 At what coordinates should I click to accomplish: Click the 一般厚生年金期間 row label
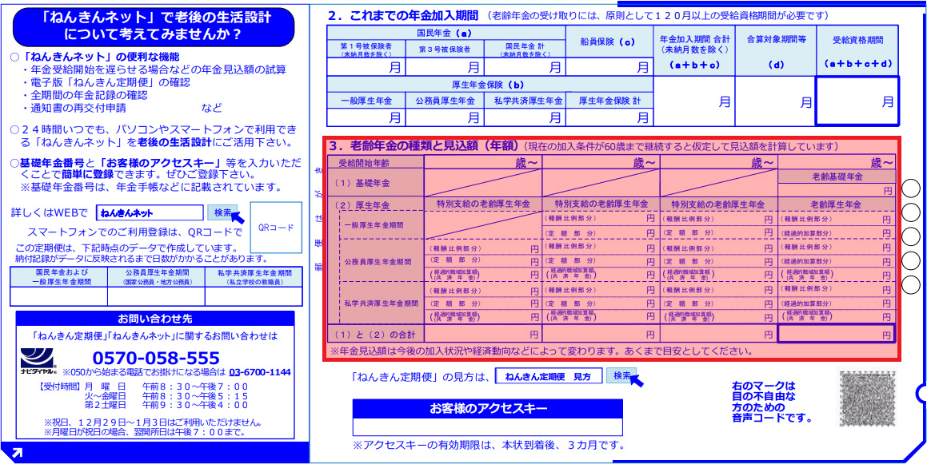tap(380, 226)
